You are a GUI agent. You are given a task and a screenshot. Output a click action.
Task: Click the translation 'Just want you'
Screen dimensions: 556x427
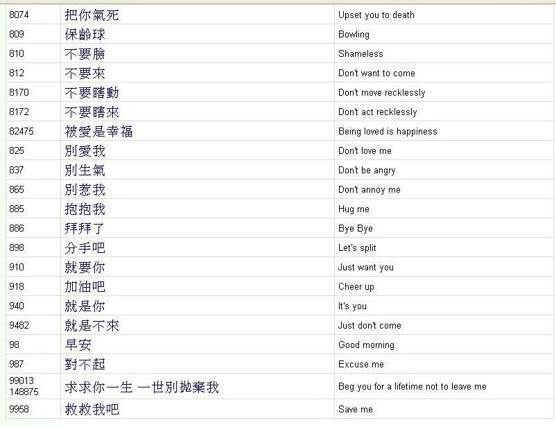(x=365, y=268)
